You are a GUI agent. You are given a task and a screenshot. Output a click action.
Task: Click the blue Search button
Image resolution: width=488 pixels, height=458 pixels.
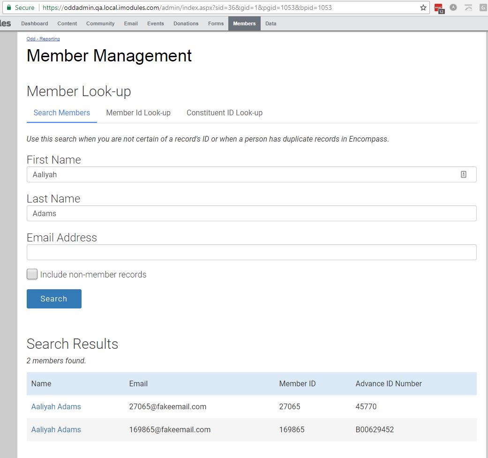tap(54, 299)
